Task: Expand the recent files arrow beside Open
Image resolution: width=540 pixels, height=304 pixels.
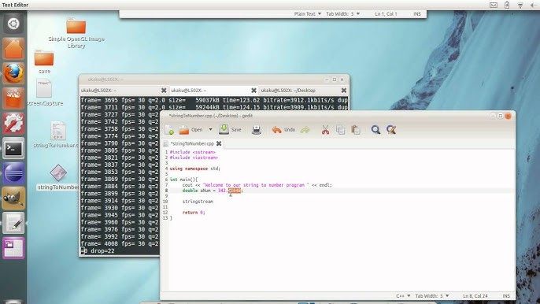Action: (x=210, y=130)
